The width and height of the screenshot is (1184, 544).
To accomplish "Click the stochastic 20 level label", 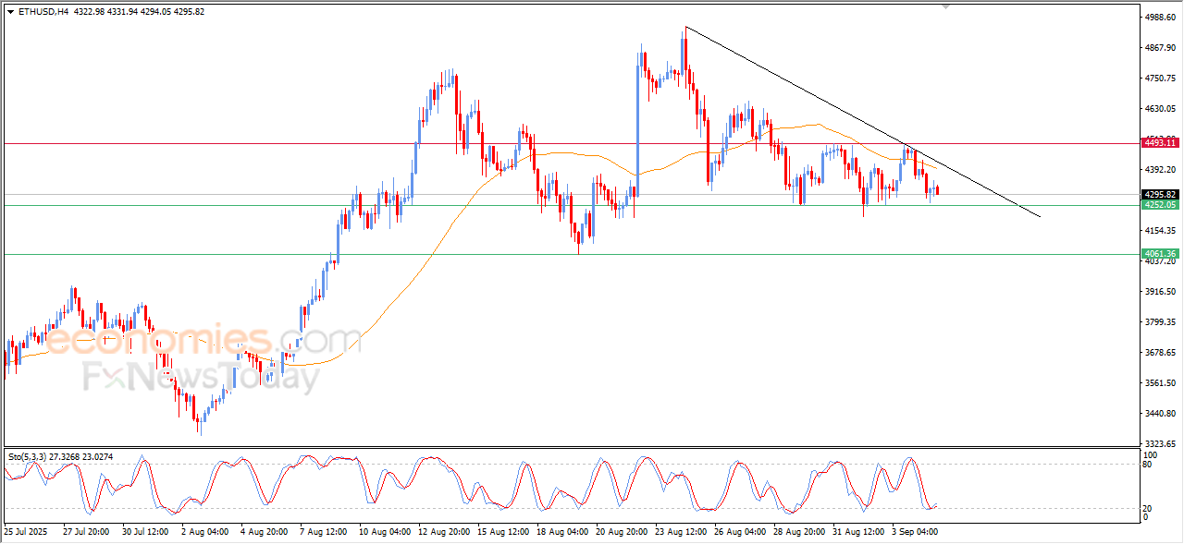I will [1149, 507].
